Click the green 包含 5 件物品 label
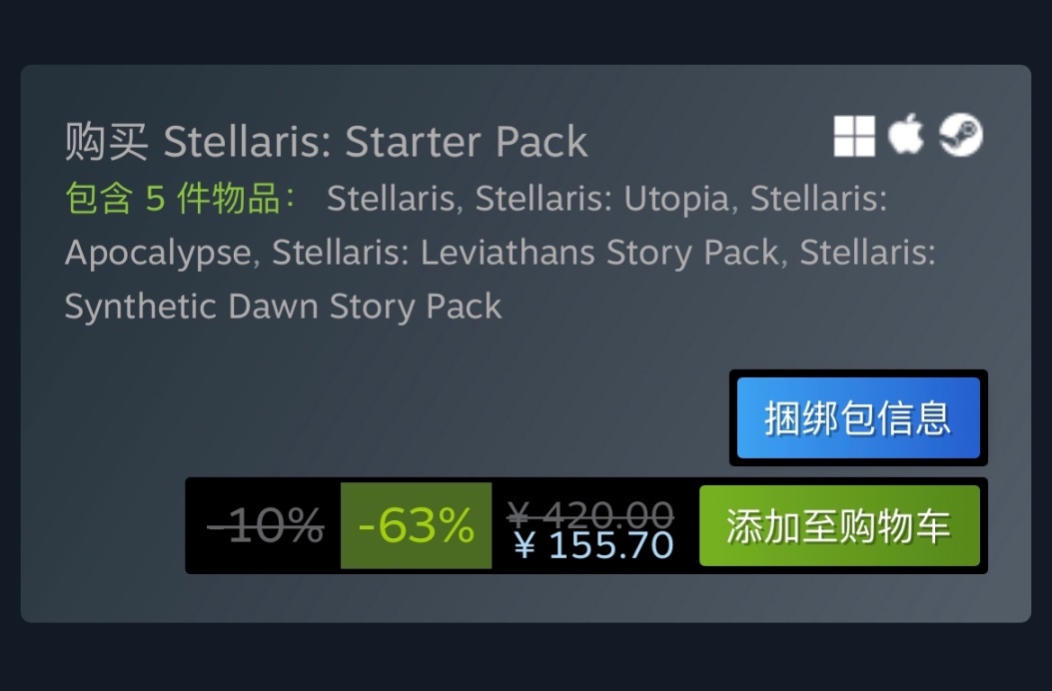The width and height of the screenshot is (1052, 691). coord(181,199)
